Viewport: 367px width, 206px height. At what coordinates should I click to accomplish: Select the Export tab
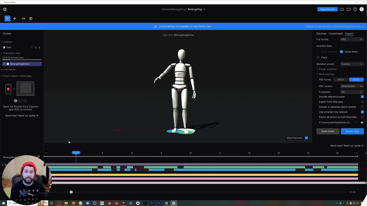349,34
